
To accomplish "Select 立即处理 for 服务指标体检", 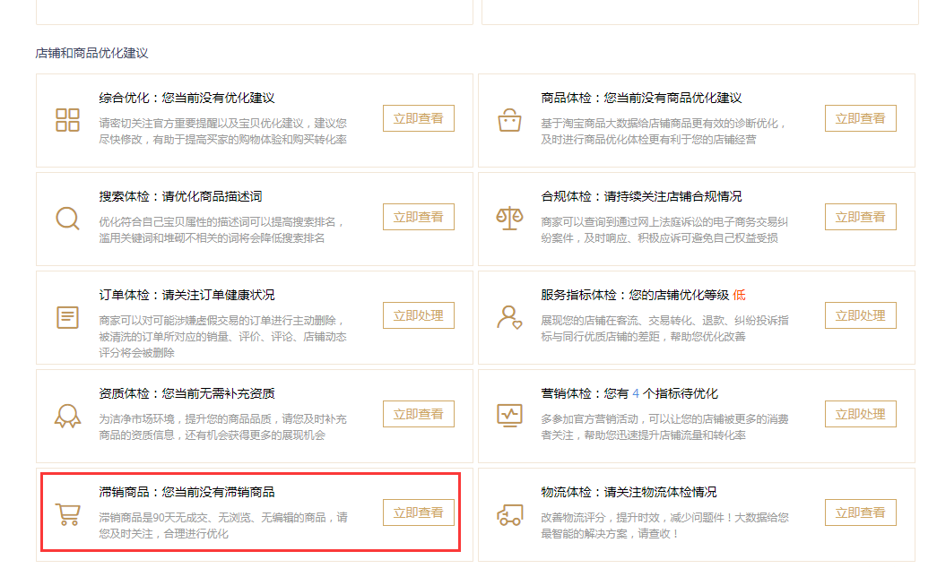I will click(861, 315).
